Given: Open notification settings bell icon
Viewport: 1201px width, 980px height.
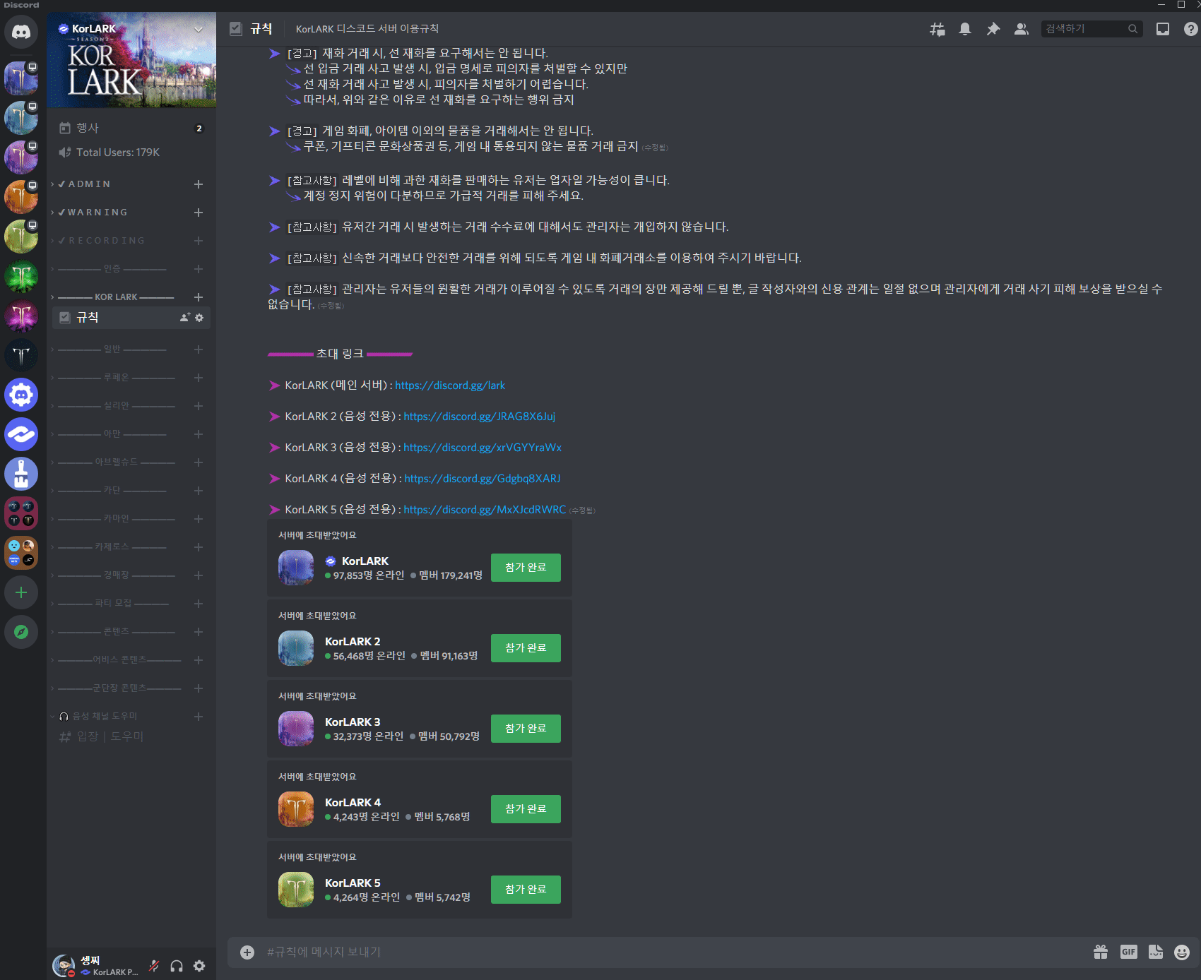Looking at the screenshot, I should (x=964, y=29).
